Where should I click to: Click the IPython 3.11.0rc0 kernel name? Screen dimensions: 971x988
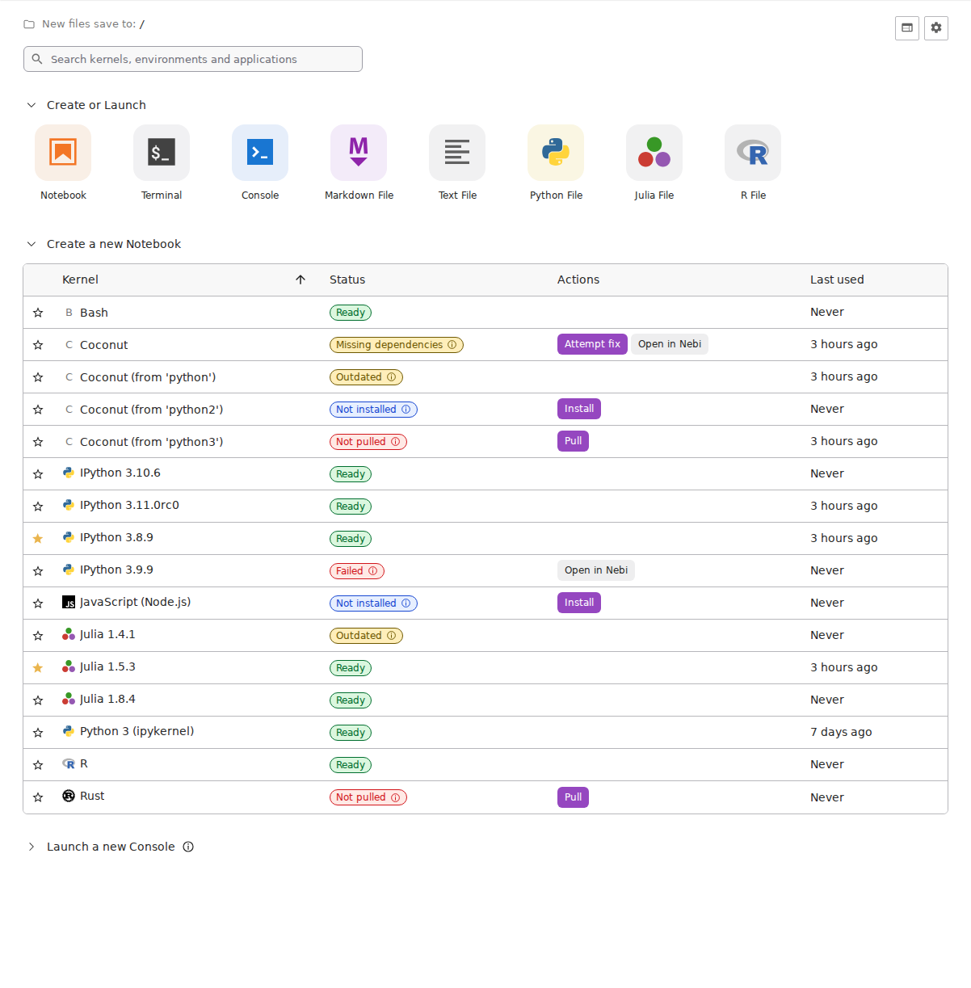coord(129,505)
